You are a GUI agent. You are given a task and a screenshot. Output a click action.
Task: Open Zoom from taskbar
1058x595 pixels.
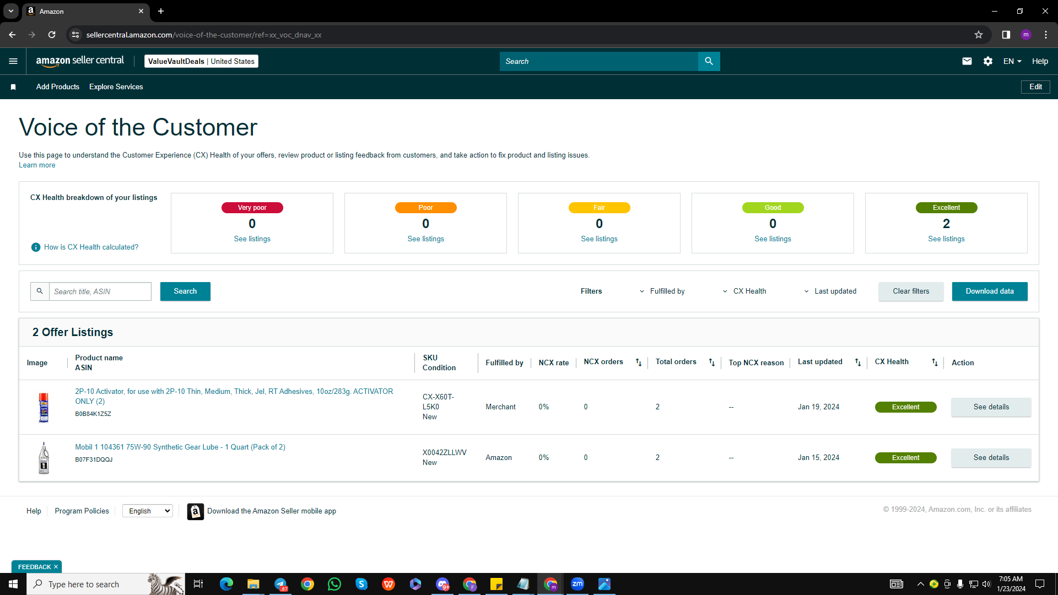[577, 584]
